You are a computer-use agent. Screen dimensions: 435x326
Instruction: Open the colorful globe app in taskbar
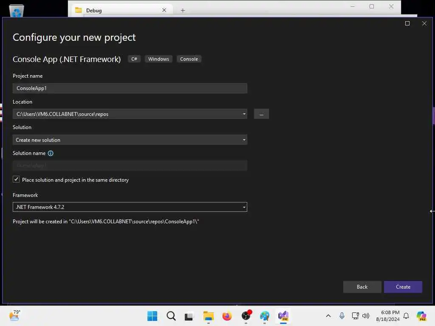(x=264, y=316)
